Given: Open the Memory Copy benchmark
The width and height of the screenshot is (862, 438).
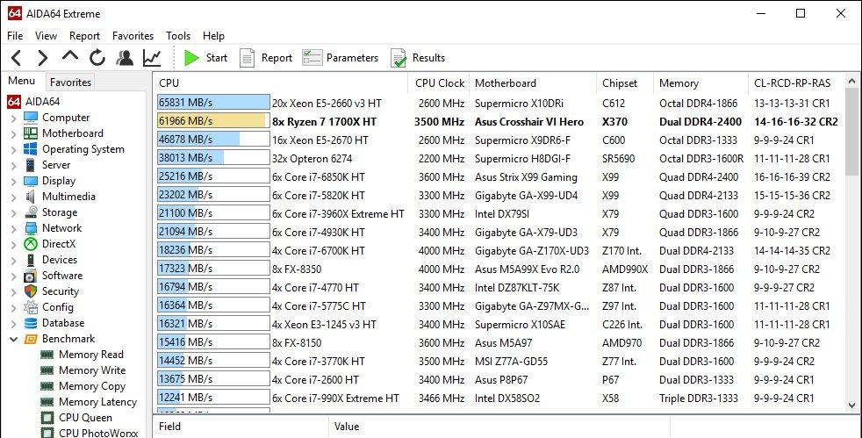Looking at the screenshot, I should coord(92,387).
